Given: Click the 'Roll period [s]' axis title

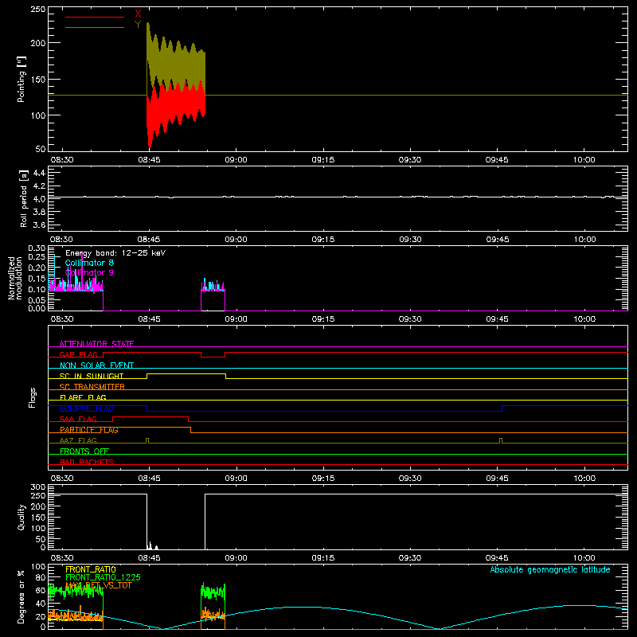Looking at the screenshot, I should [x=23, y=198].
